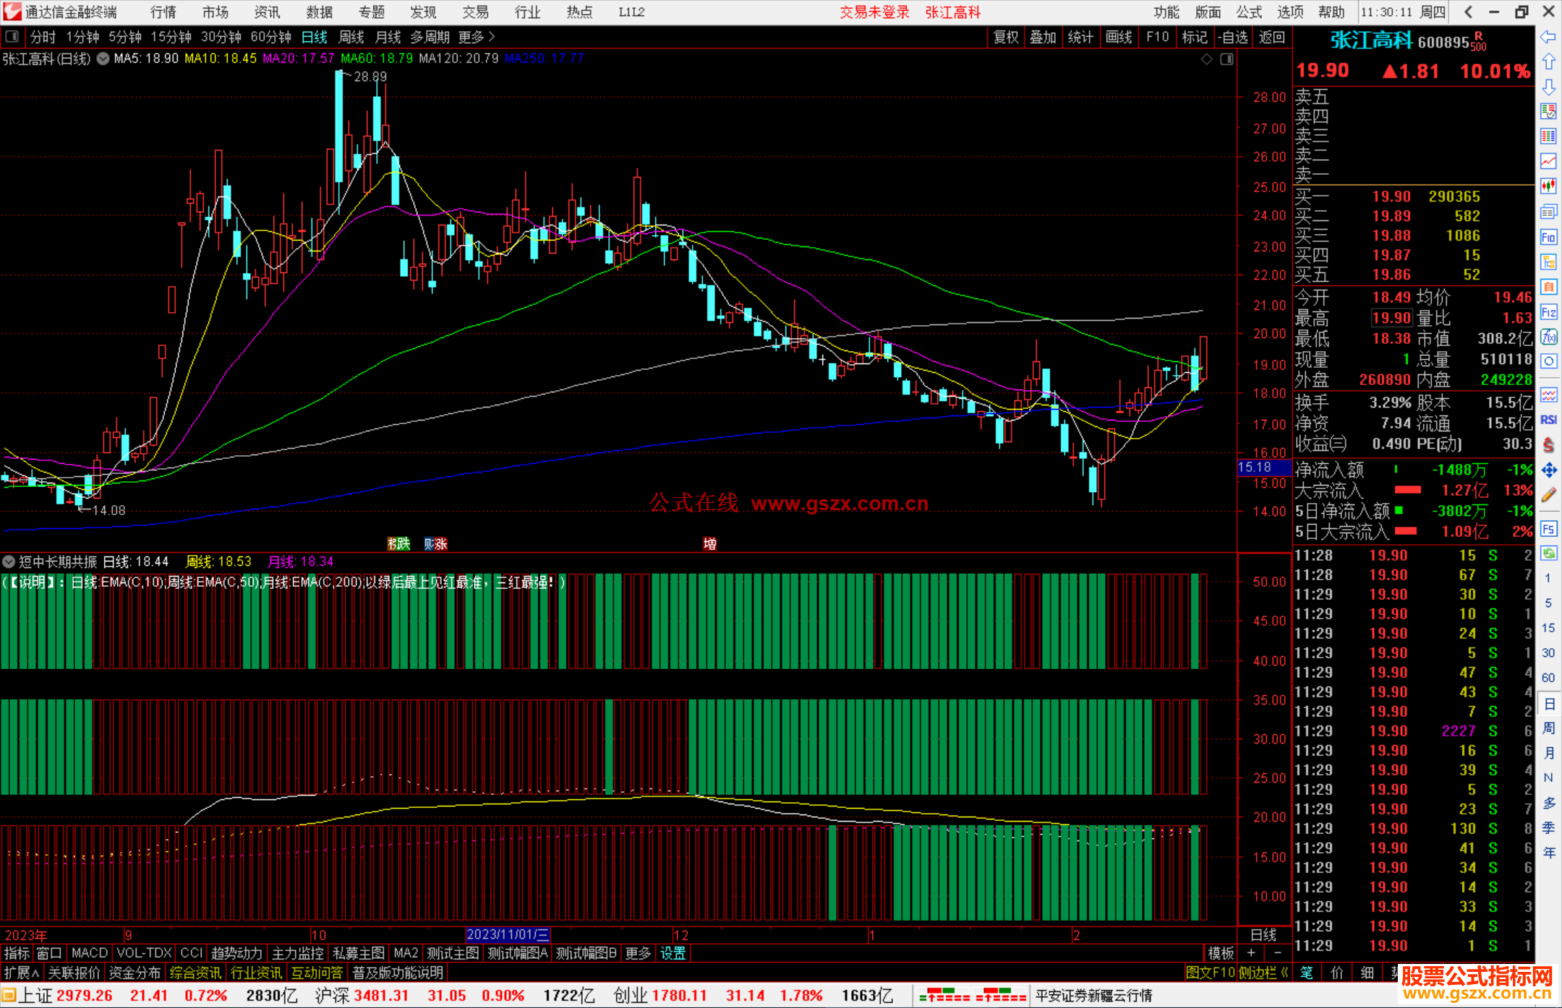
Task: Click the 复权 button
Action: 1005,37
